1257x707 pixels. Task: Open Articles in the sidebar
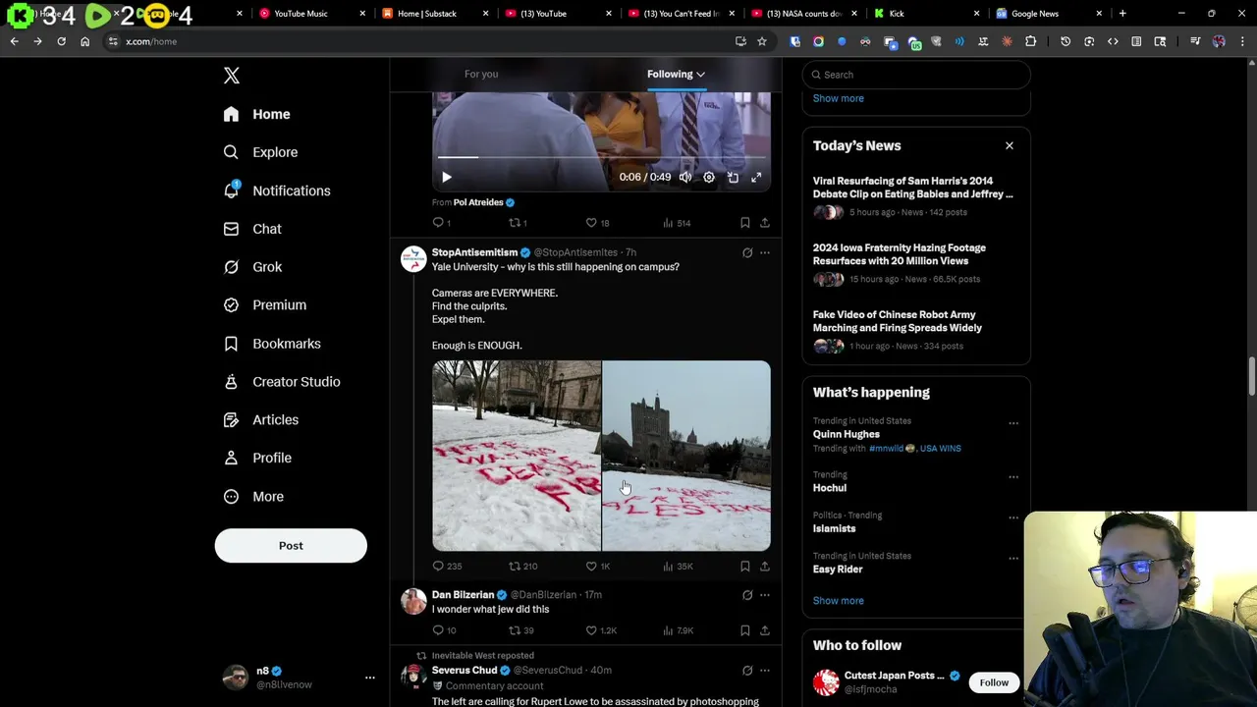pos(260,420)
